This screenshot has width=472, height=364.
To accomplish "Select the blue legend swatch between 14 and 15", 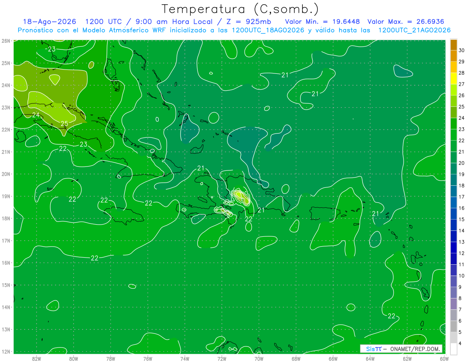I will pos(454,225).
